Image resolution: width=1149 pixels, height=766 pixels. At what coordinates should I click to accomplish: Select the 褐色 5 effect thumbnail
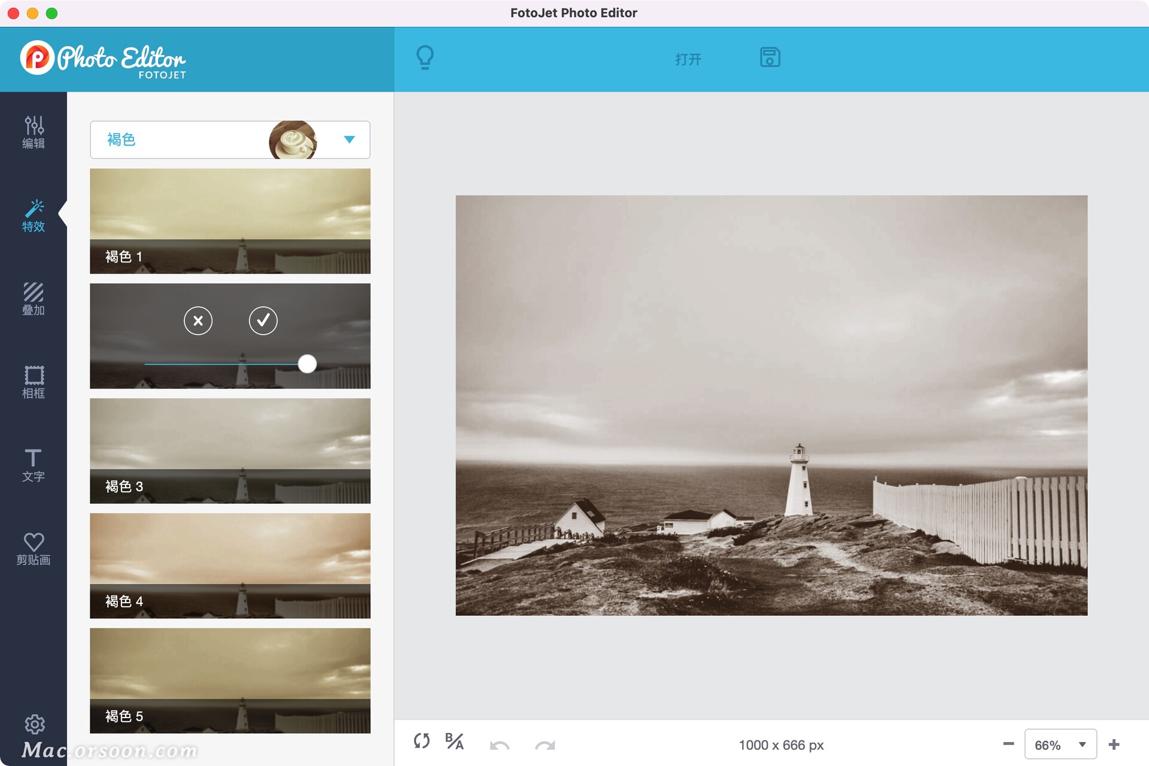pos(230,680)
